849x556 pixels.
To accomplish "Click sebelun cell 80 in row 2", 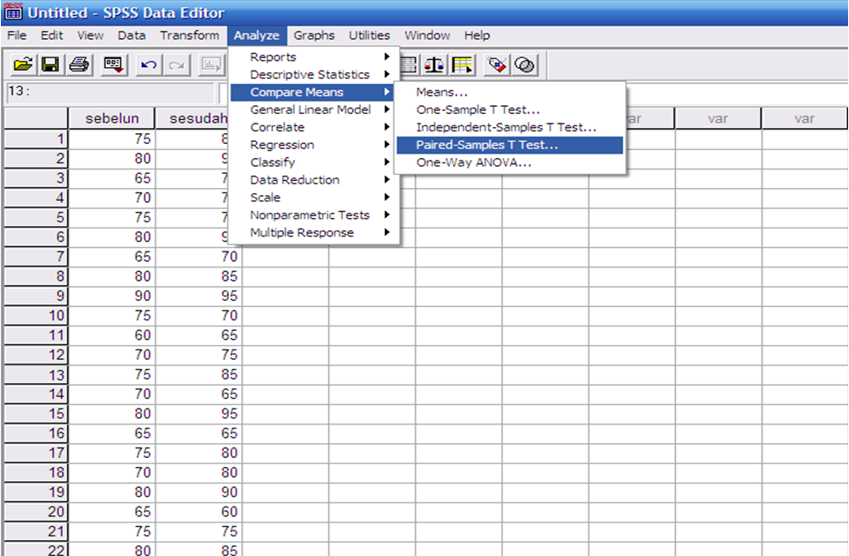I will [111, 159].
